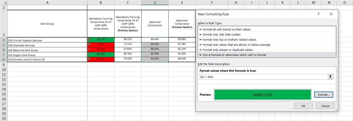
Task: Click cell '216 Medicine Care Group'
Action: [x=47, y=50]
